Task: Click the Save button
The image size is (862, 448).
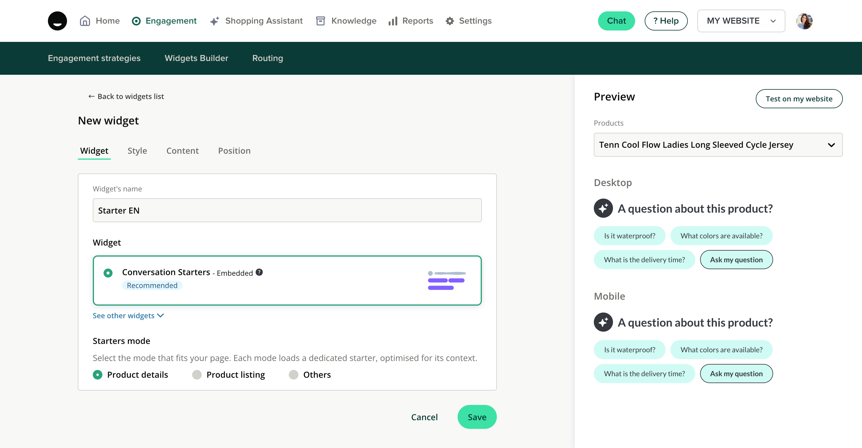Action: [x=477, y=417]
